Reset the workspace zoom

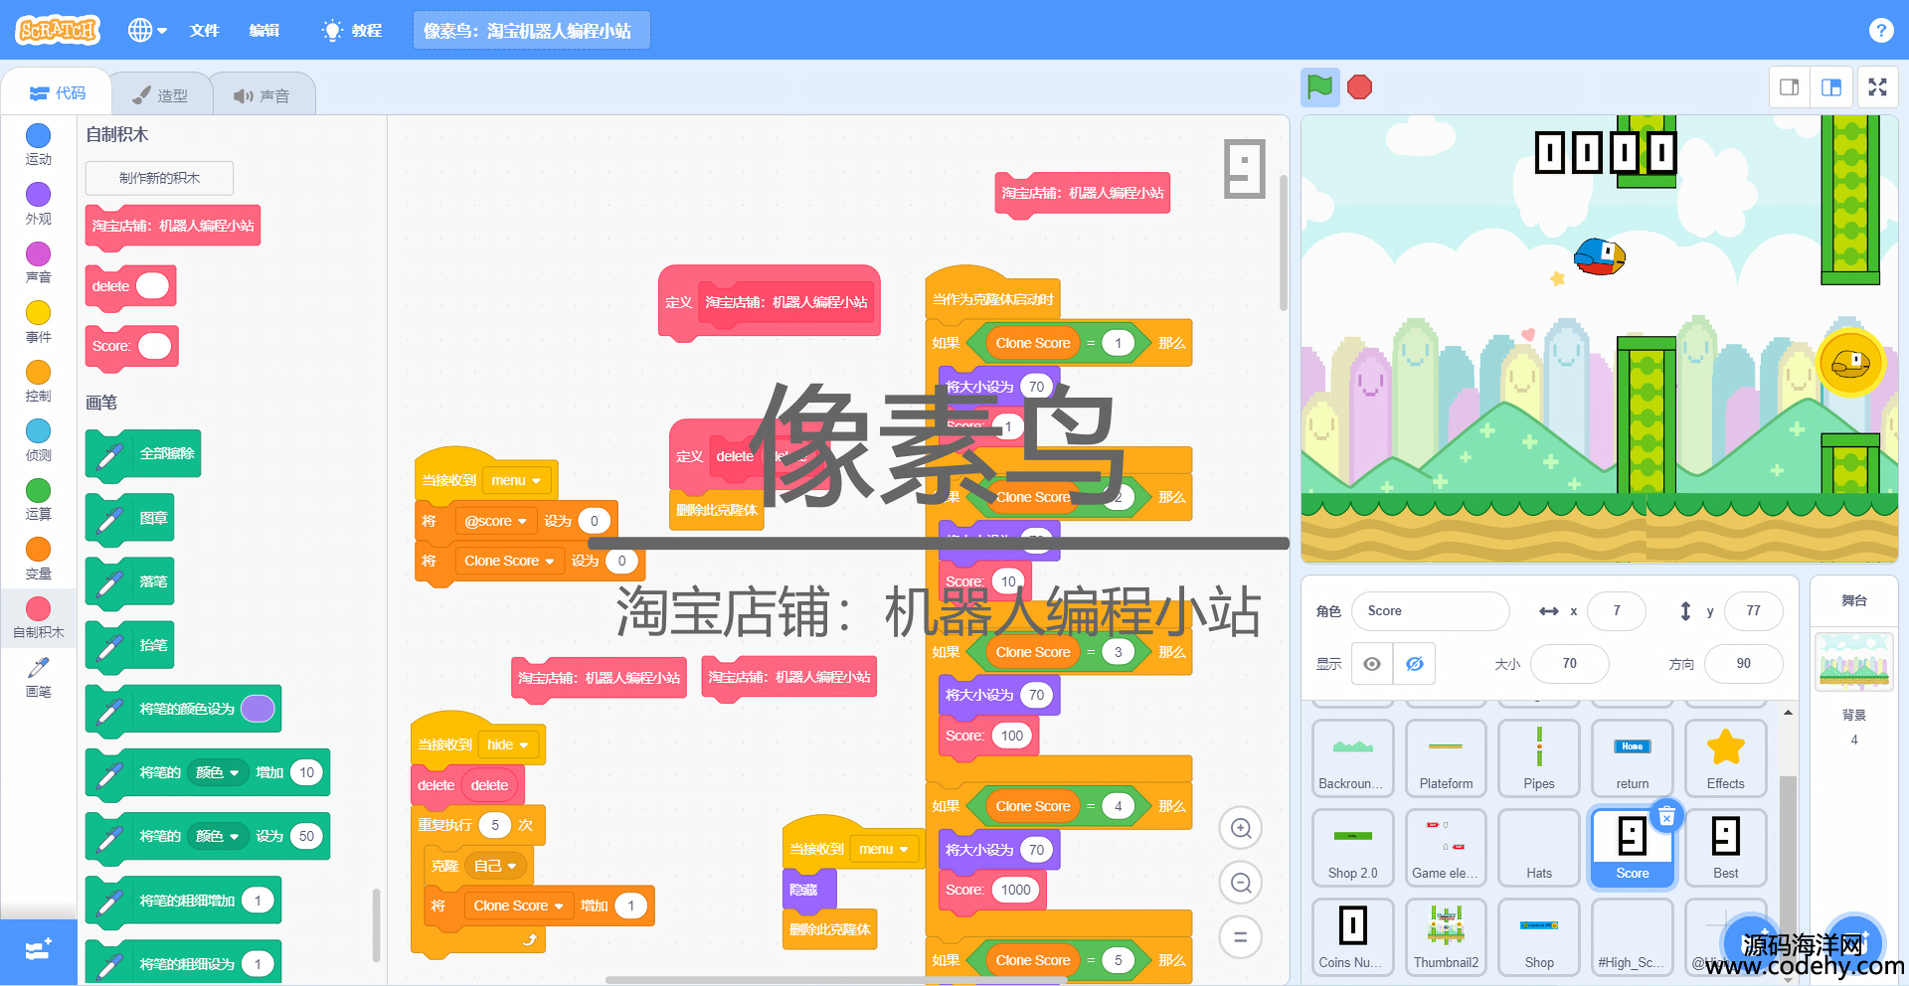click(x=1241, y=936)
